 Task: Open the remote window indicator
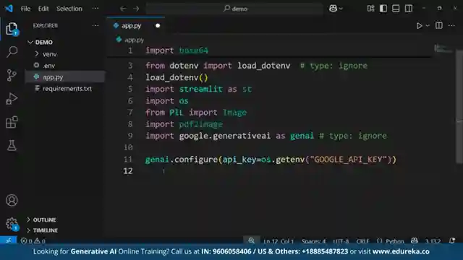pyautogui.click(x=8, y=240)
